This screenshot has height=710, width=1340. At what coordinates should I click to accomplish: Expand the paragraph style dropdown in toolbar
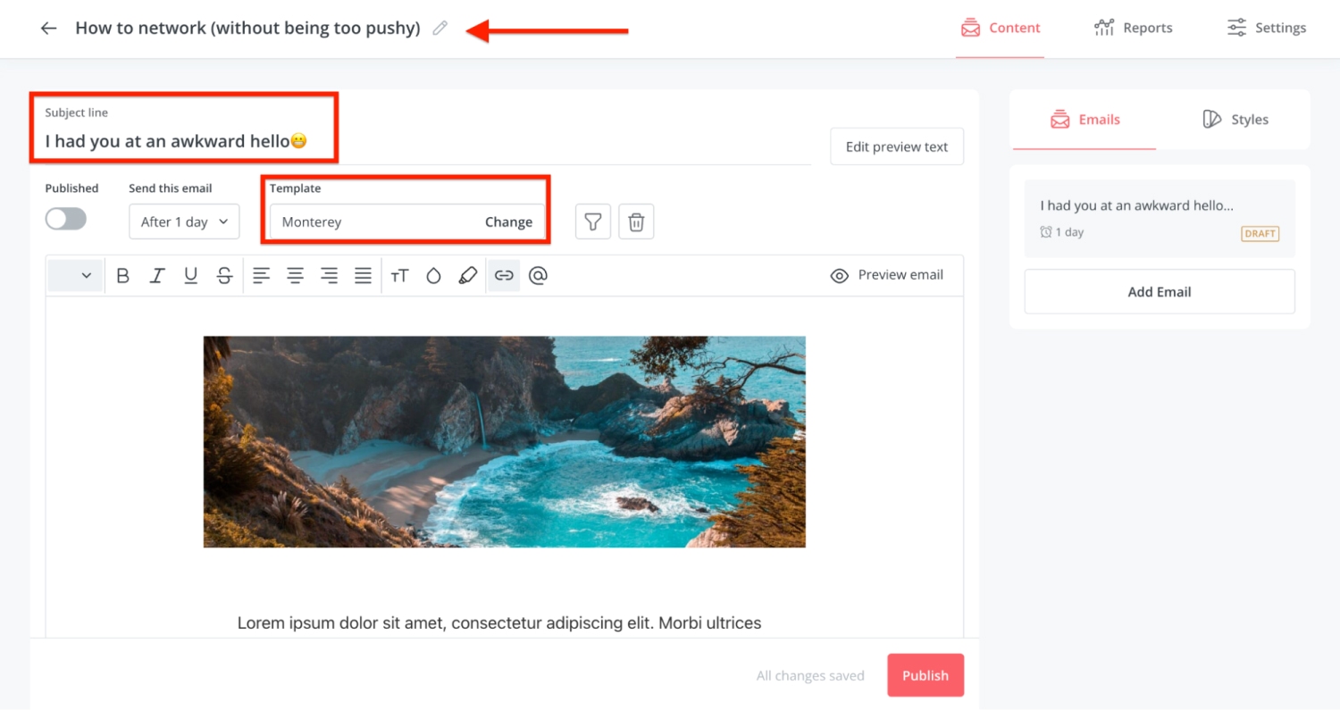click(x=74, y=276)
